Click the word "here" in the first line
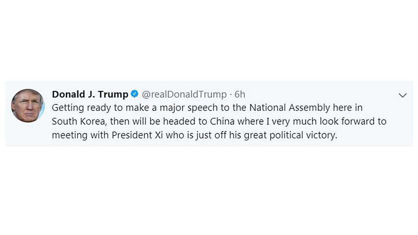The image size is (418, 235). 340,108
